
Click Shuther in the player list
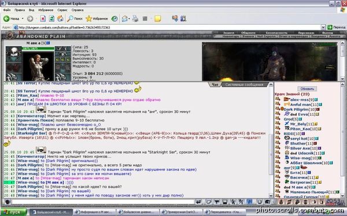298,143
